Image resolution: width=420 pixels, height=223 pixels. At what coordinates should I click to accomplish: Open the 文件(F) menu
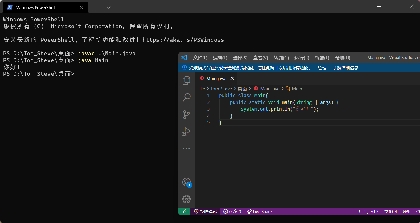(200, 58)
